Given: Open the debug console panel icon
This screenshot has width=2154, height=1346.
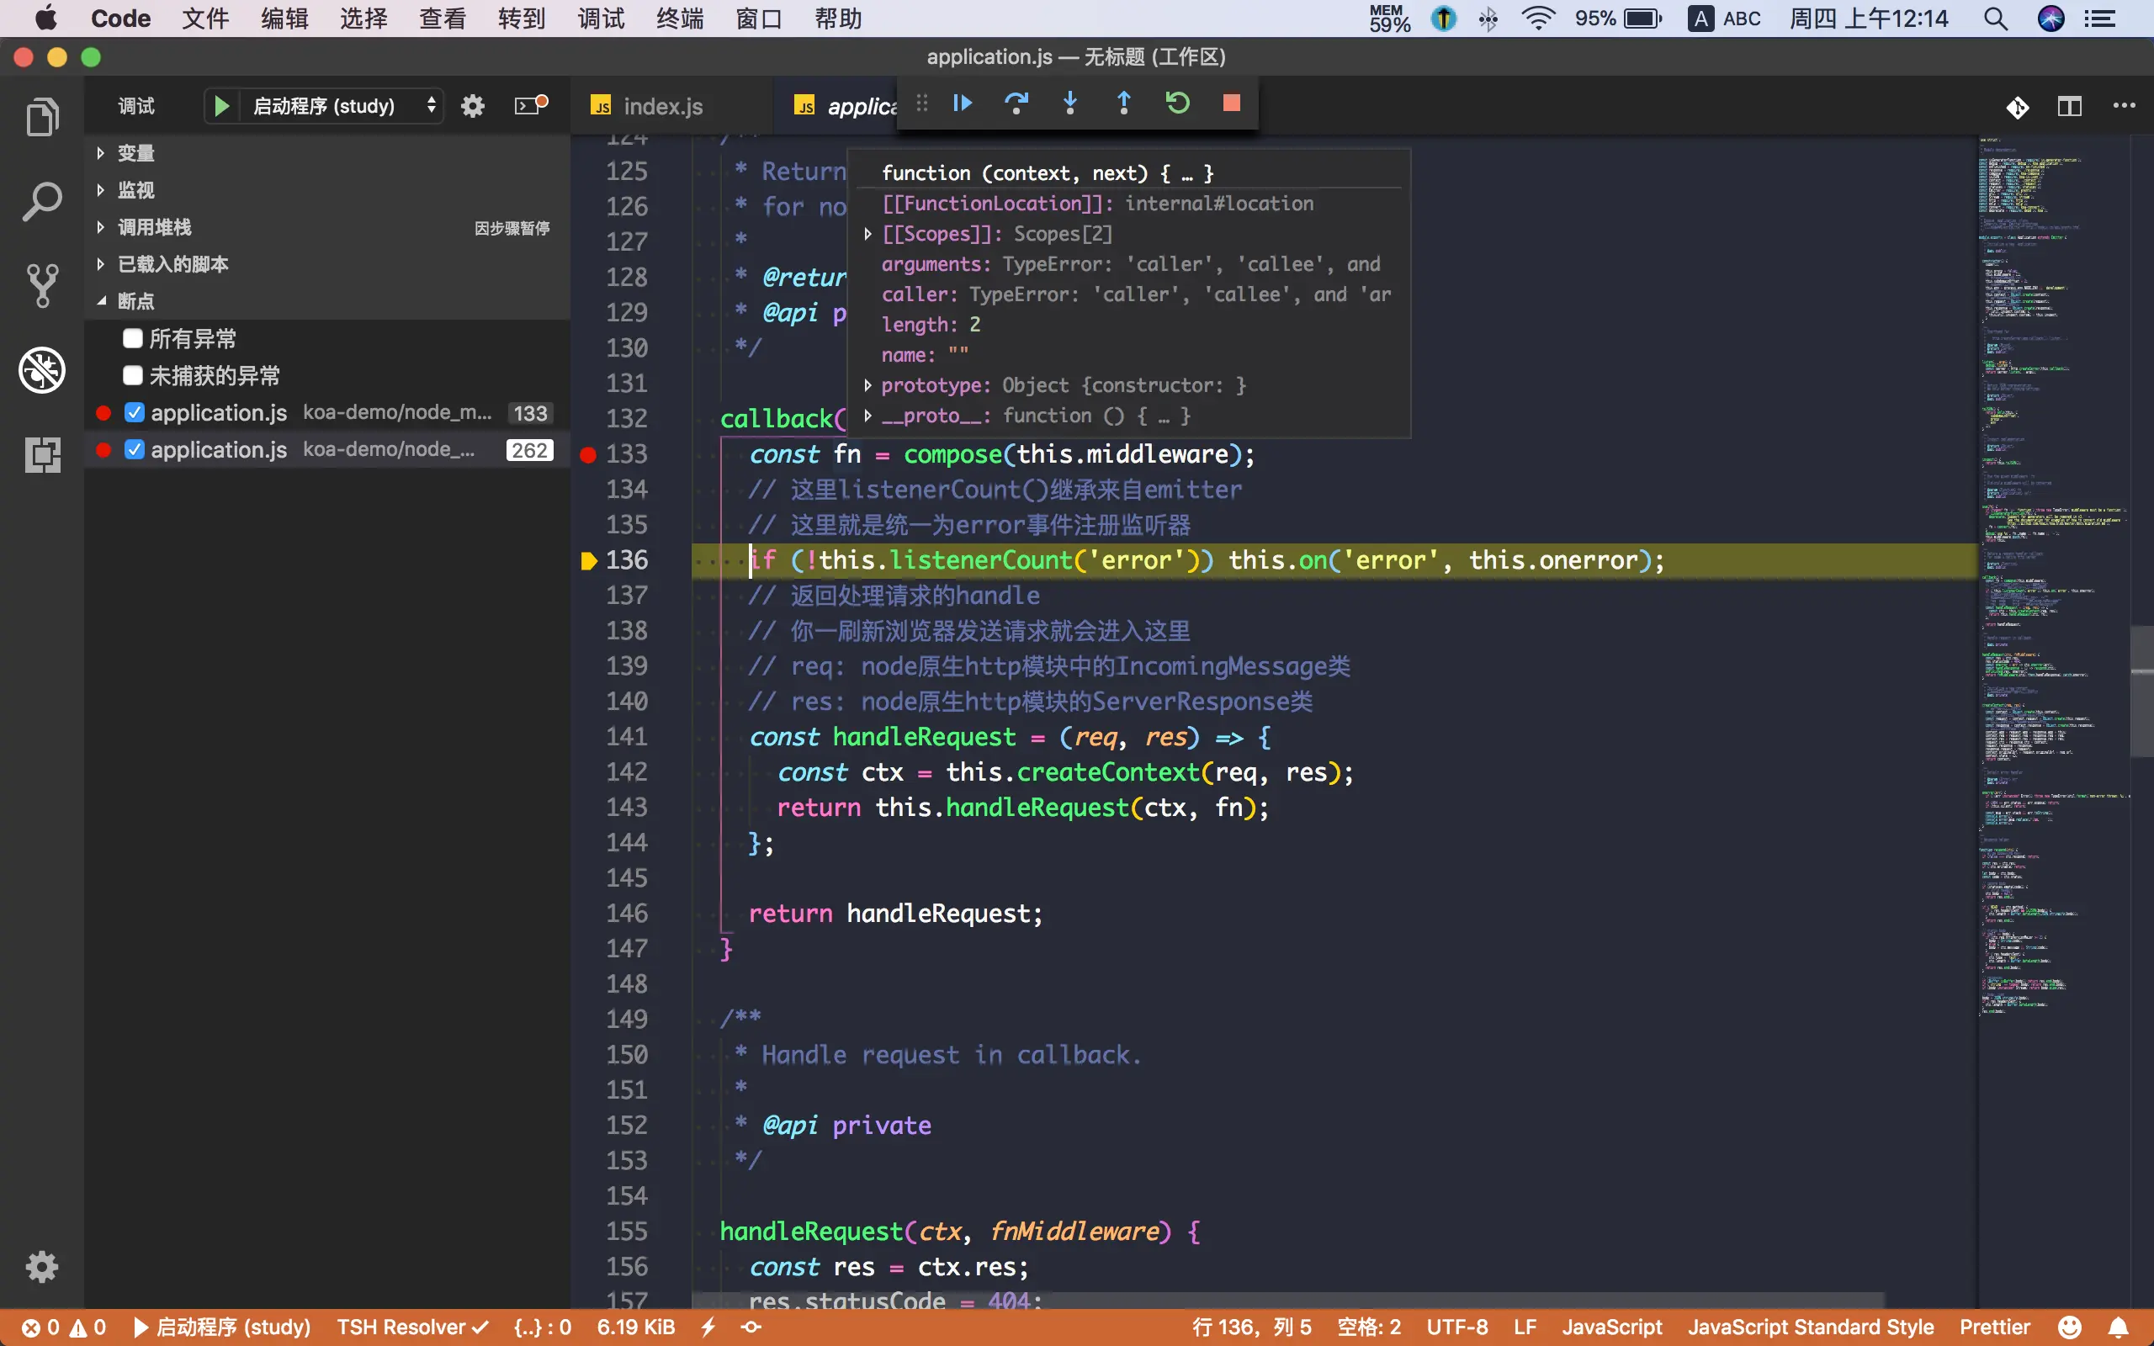Looking at the screenshot, I should pyautogui.click(x=529, y=105).
